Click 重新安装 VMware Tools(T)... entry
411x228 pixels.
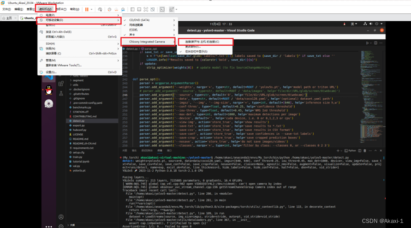tap(64, 66)
